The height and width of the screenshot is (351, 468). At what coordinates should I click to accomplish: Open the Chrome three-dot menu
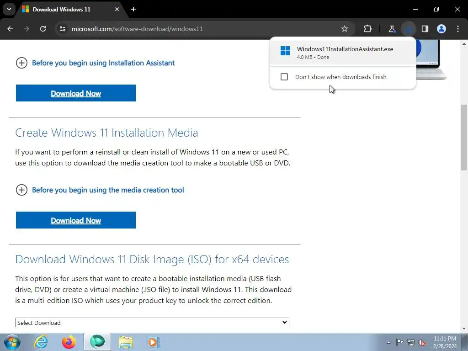click(458, 29)
